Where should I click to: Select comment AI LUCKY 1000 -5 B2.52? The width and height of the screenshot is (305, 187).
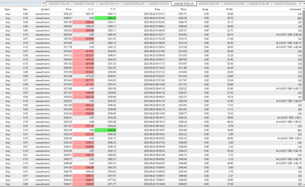289,122
